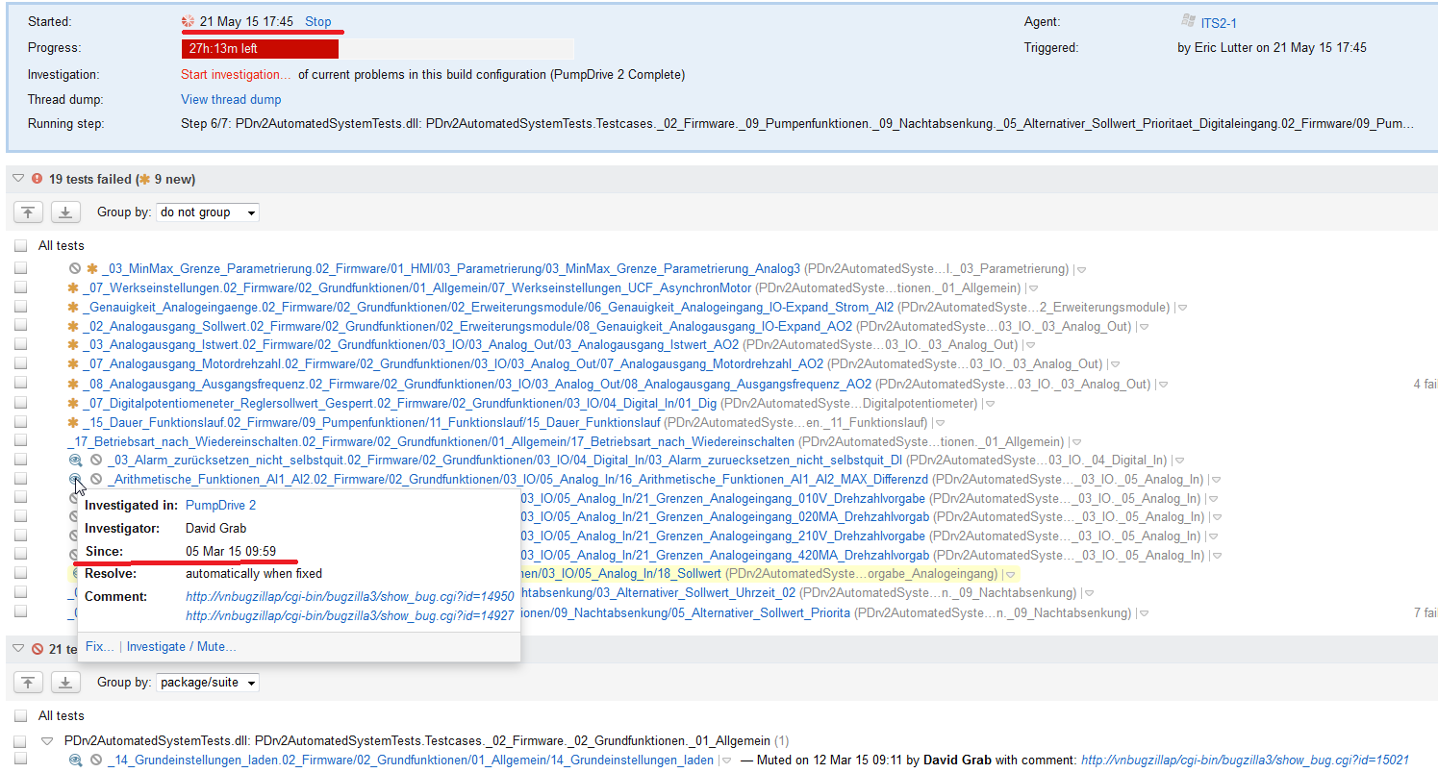Open 'PumpDrive 2' link in investigation popup
Viewport: 1438px width, 773px height.
(x=220, y=505)
